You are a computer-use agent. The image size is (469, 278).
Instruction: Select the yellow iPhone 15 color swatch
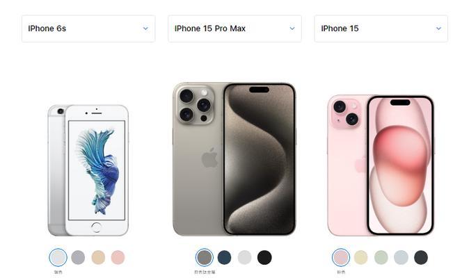click(360, 257)
